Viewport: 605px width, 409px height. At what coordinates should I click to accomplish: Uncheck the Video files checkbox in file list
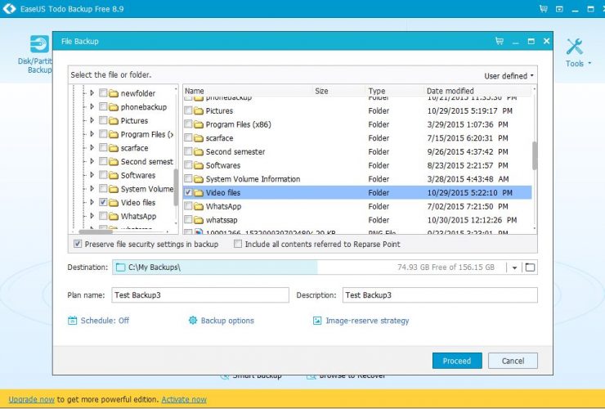[x=189, y=193]
